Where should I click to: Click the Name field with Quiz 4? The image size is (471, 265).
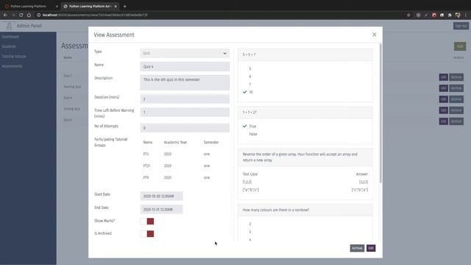pos(185,66)
